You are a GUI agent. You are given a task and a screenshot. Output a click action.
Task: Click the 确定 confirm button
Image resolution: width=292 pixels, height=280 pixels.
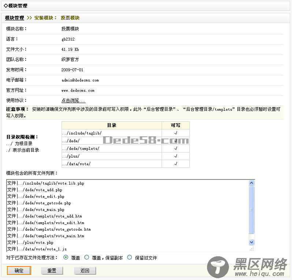click(19, 270)
